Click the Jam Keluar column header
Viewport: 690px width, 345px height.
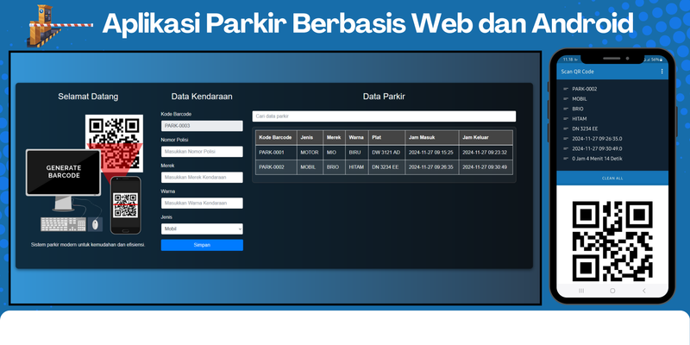point(486,137)
